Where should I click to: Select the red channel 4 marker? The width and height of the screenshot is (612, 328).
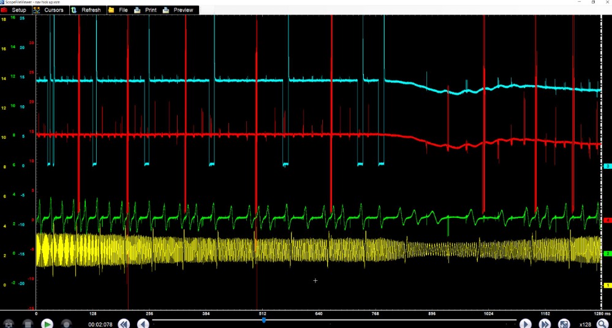pyautogui.click(x=608, y=220)
